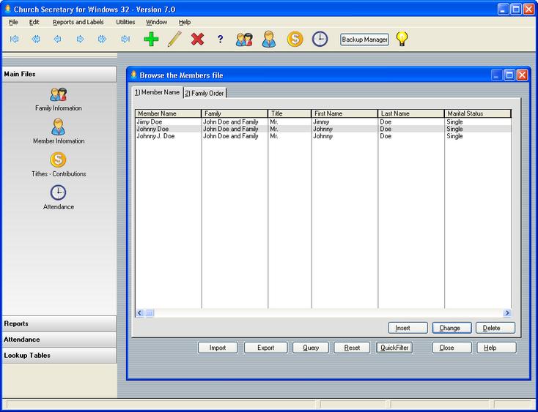Switch to the Member Name tab

point(157,92)
